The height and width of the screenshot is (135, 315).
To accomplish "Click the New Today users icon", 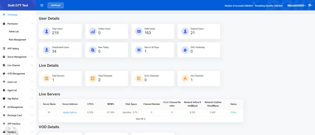I will (x=93, y=50).
